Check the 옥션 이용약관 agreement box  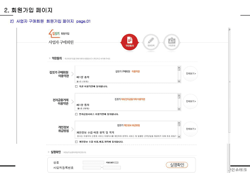click(x=76, y=86)
